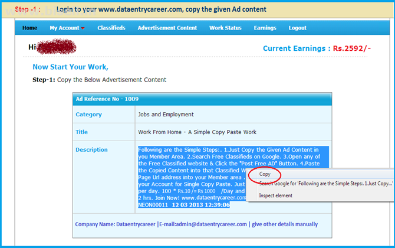Screen dimensions: 395x248
Task: Click the Jobs and Employment value
Action: 166,115
